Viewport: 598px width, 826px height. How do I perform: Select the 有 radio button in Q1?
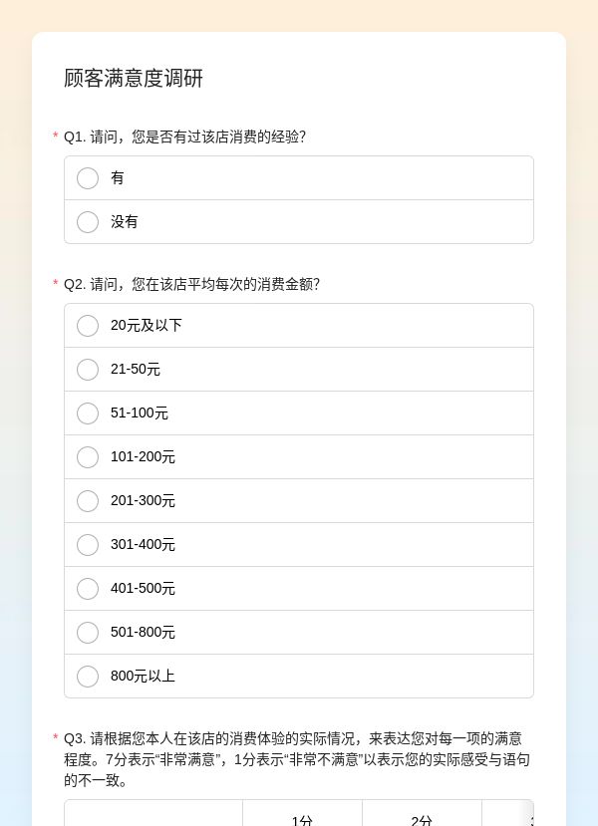point(88,178)
